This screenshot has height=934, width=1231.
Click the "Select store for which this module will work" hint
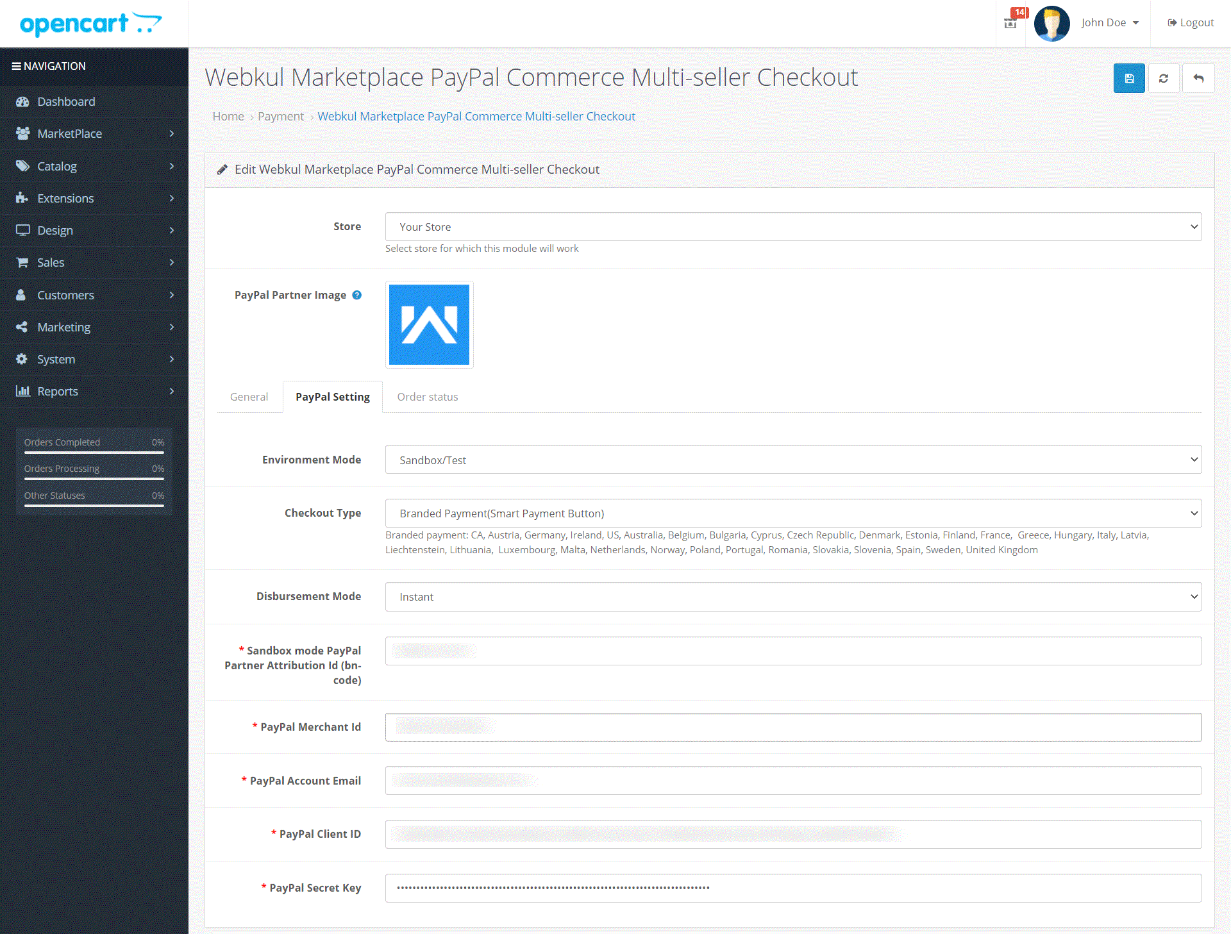[x=482, y=249]
